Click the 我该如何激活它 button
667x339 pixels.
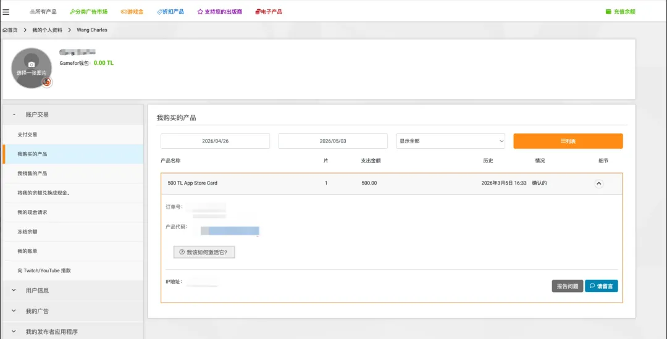pos(204,252)
